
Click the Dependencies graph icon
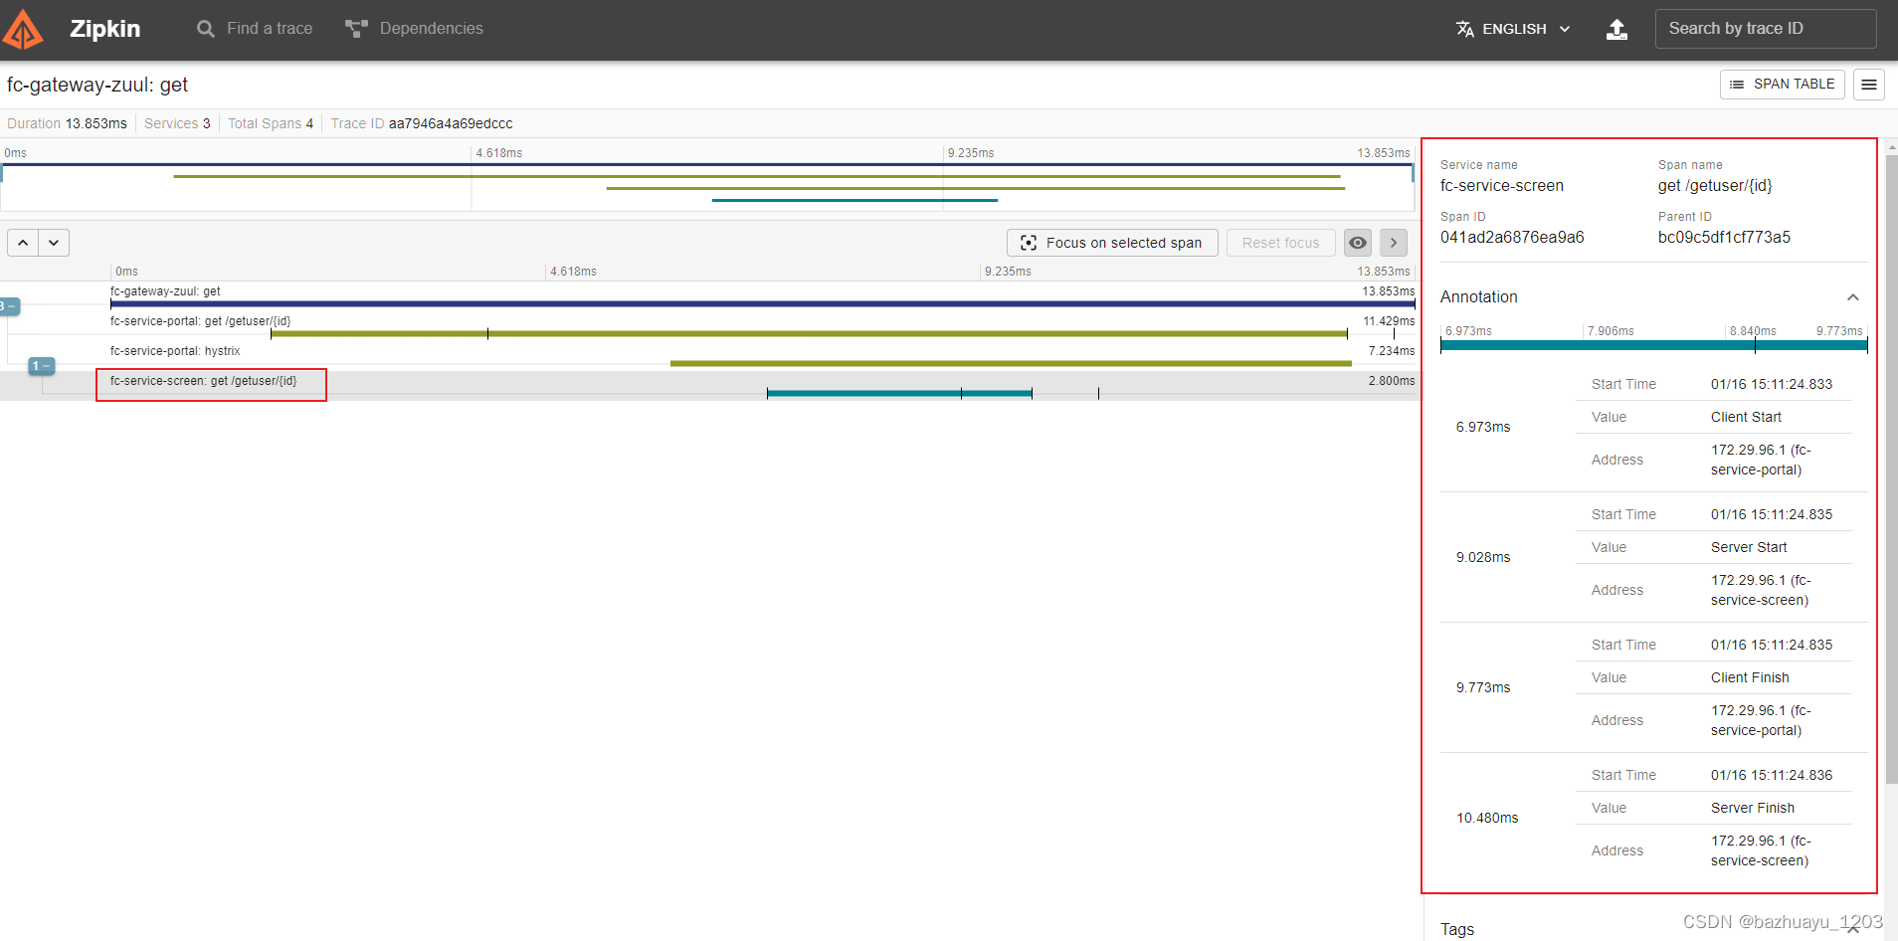356,29
